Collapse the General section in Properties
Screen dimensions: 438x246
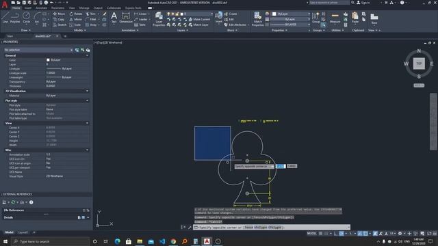pyautogui.click(x=87, y=55)
